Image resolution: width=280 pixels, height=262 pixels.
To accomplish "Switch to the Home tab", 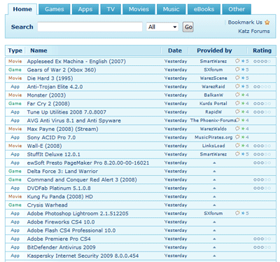I will coord(22,9).
